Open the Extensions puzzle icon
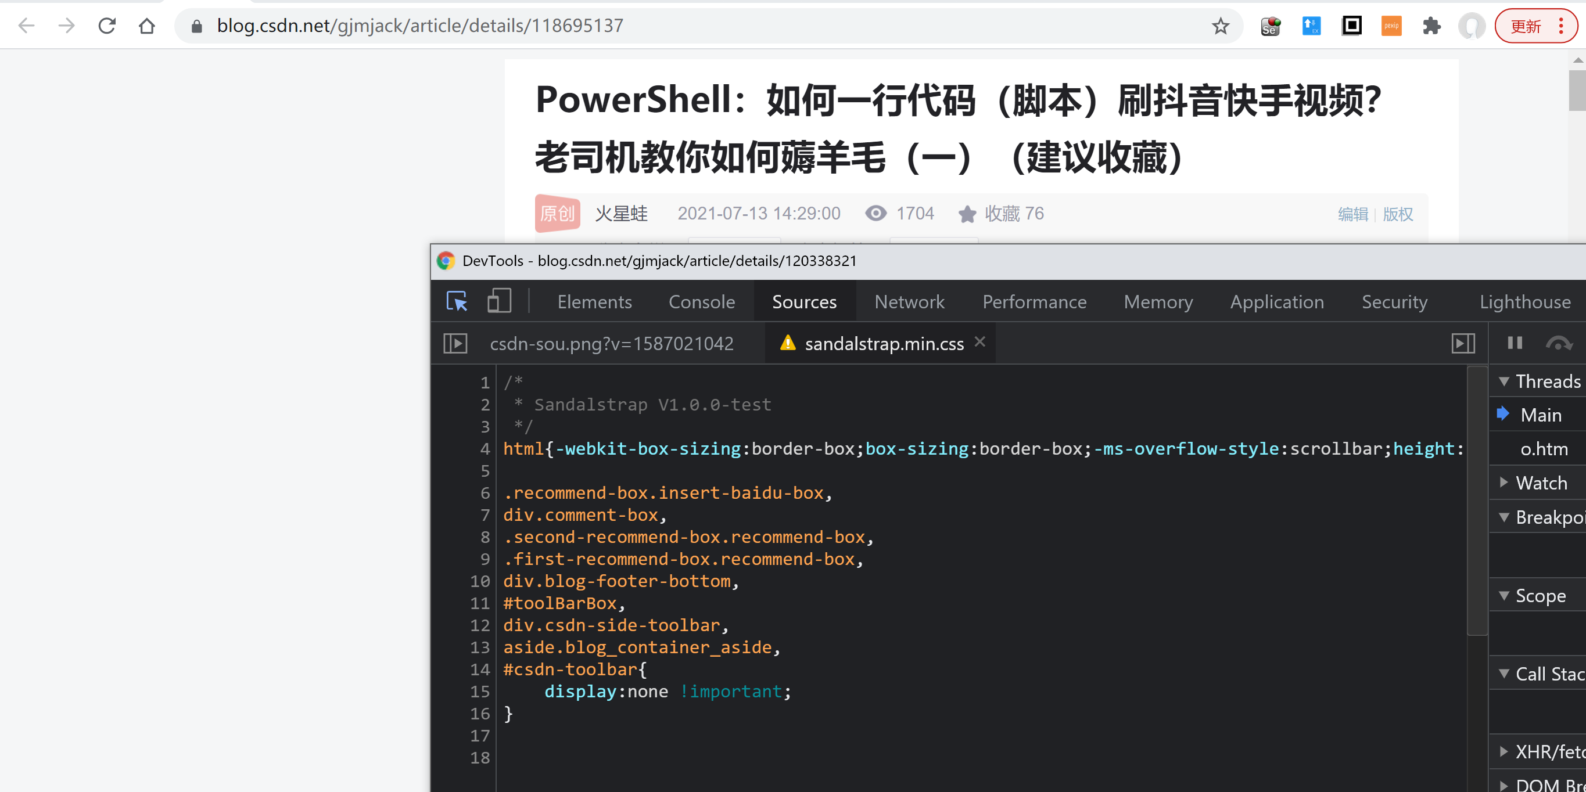 pyautogui.click(x=1431, y=26)
